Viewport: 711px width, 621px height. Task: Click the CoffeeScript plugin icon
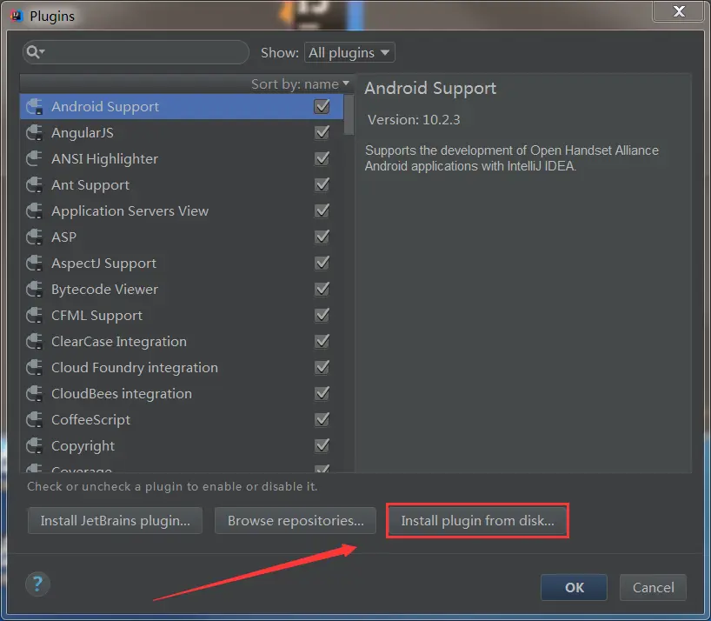35,419
